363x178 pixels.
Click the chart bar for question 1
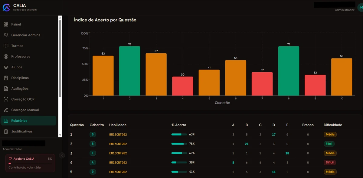click(x=103, y=76)
